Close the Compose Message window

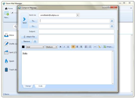(114, 7)
